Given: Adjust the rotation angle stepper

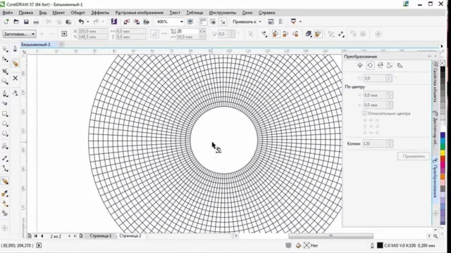Looking at the screenshot, I should coord(389,78).
